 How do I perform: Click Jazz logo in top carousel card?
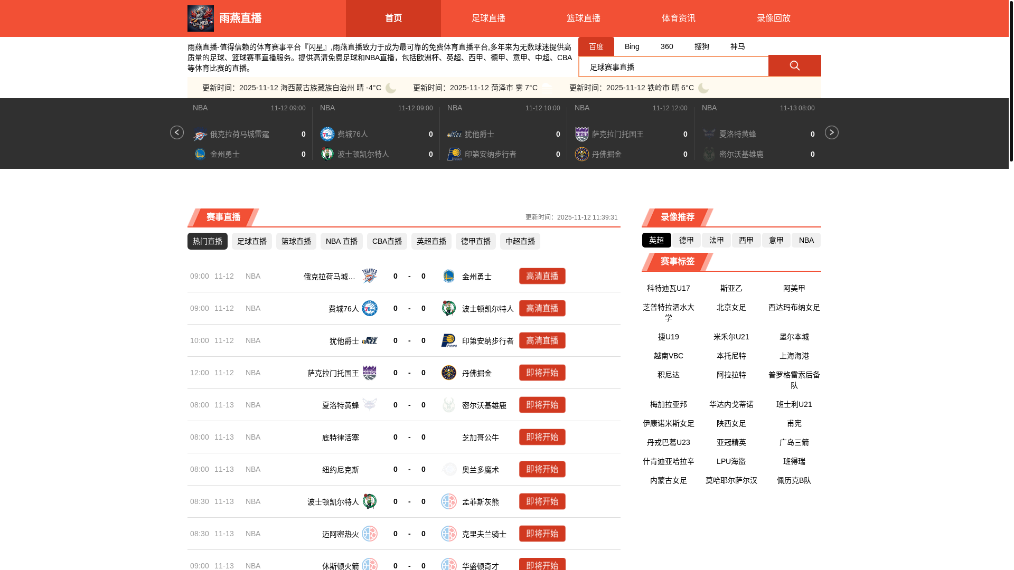(455, 134)
